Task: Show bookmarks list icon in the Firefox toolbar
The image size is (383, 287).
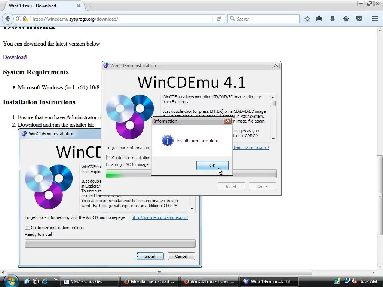Action: pos(319,19)
